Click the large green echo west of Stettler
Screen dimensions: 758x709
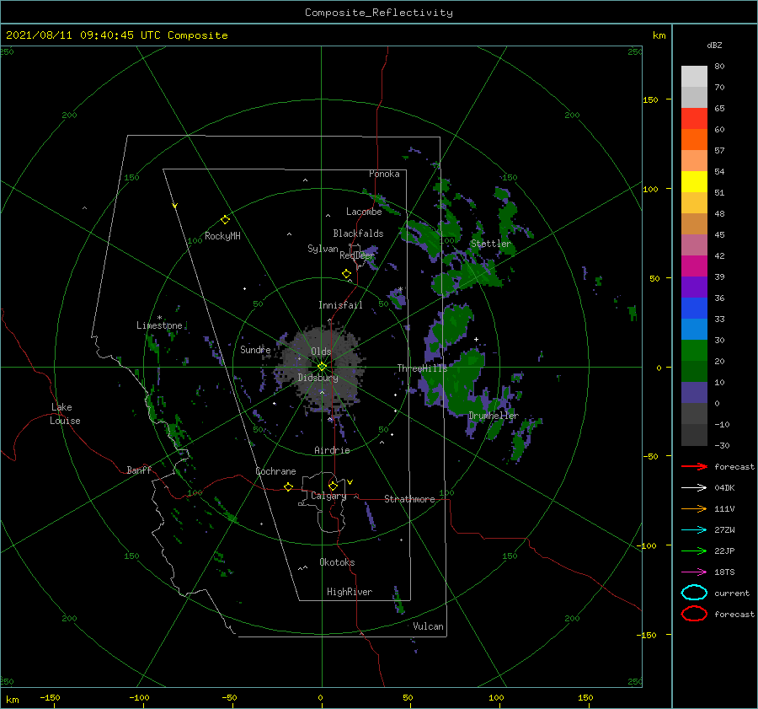[425, 236]
